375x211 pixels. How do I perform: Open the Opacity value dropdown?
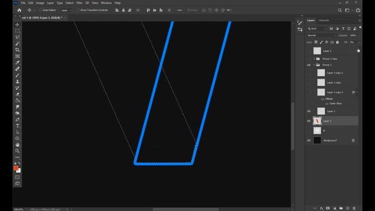tap(359, 35)
